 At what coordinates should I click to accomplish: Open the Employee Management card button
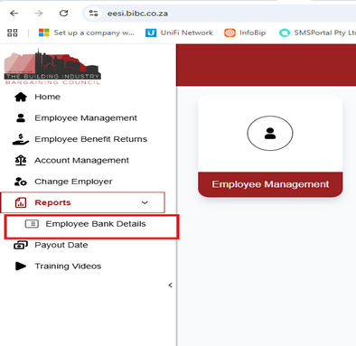[270, 184]
